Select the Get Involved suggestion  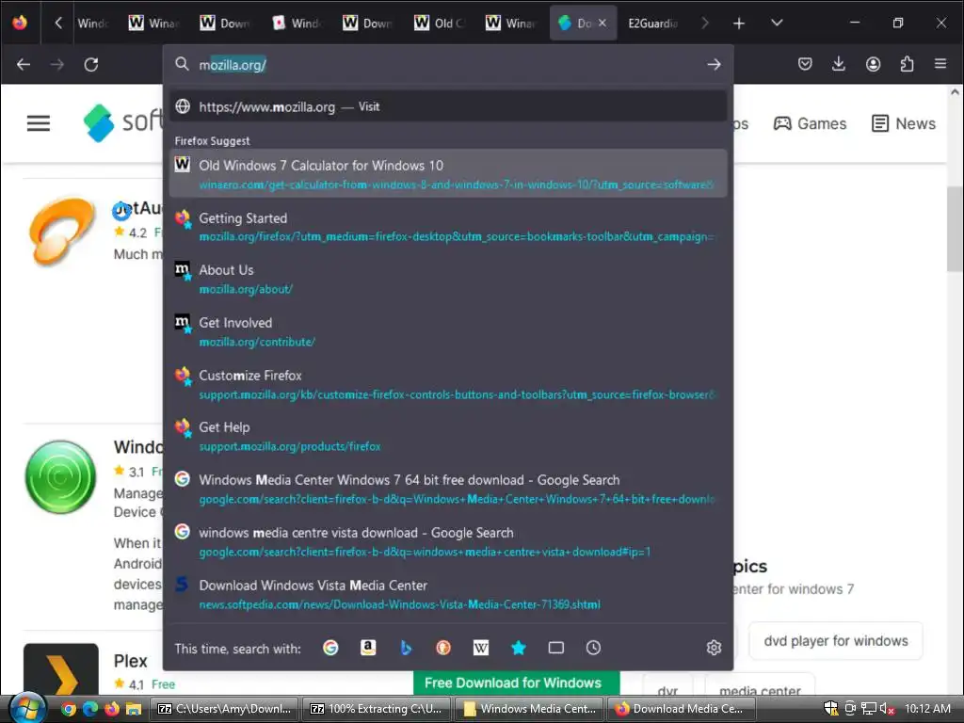(448, 331)
